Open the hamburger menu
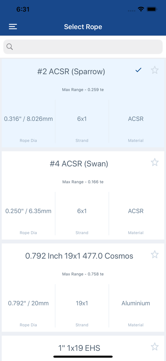 click(x=13, y=27)
